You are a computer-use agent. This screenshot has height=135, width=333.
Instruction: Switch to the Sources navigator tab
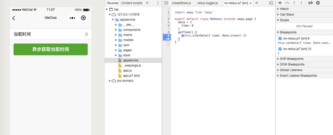113,3
